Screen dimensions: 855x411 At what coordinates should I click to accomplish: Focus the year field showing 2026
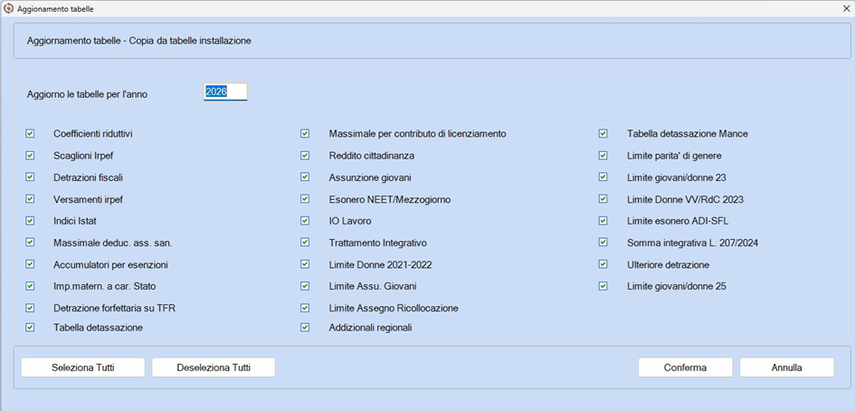225,92
